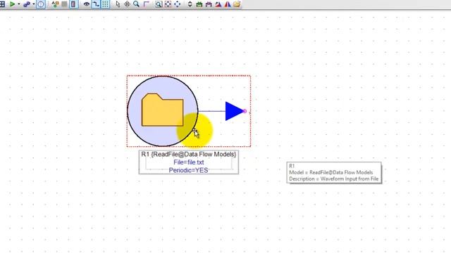Screen dimensions: 451x253
Task: Click the purple chain link icon
Action: pos(27,4)
